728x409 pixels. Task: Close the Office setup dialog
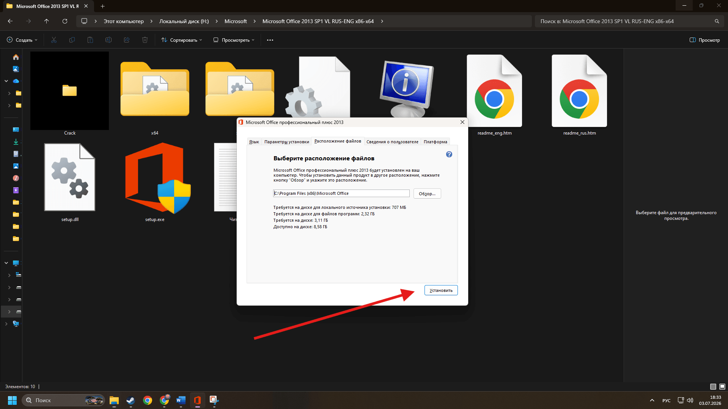462,122
